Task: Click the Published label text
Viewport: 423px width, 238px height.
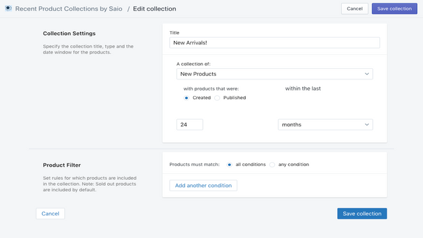Action: tap(235, 98)
